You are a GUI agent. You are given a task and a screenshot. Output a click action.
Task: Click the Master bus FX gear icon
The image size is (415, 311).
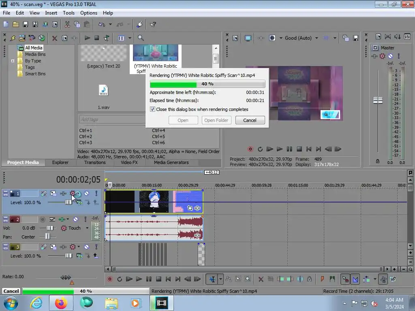pos(382,56)
